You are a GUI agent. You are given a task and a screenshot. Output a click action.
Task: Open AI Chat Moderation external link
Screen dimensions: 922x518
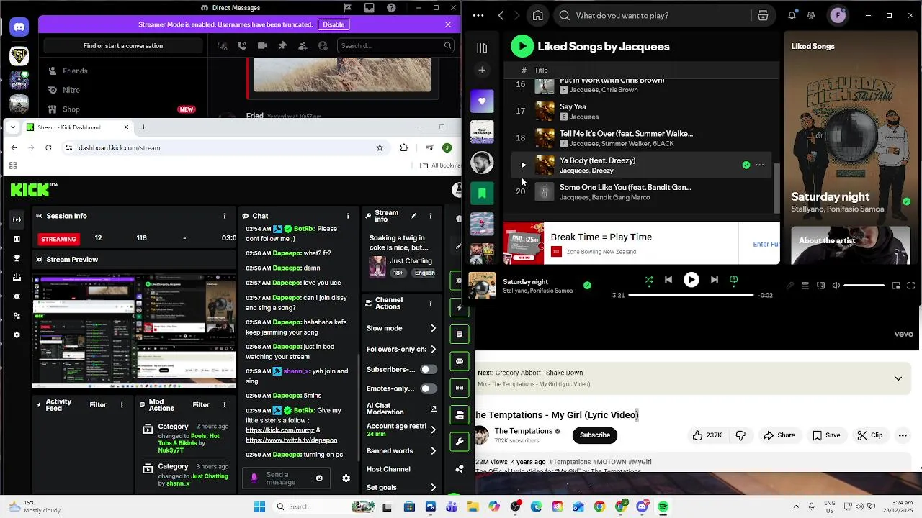pos(434,409)
